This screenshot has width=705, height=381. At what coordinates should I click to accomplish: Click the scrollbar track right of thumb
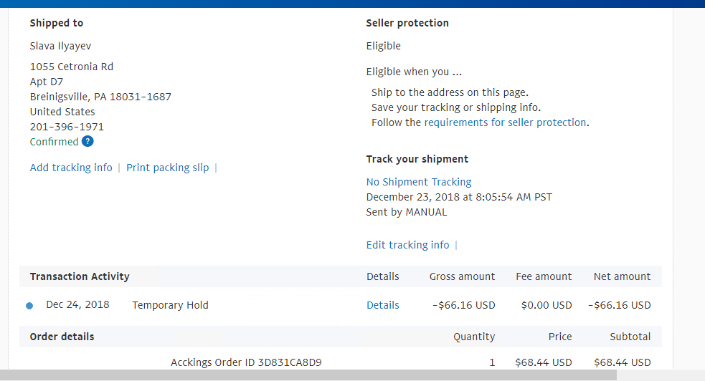coord(660,375)
